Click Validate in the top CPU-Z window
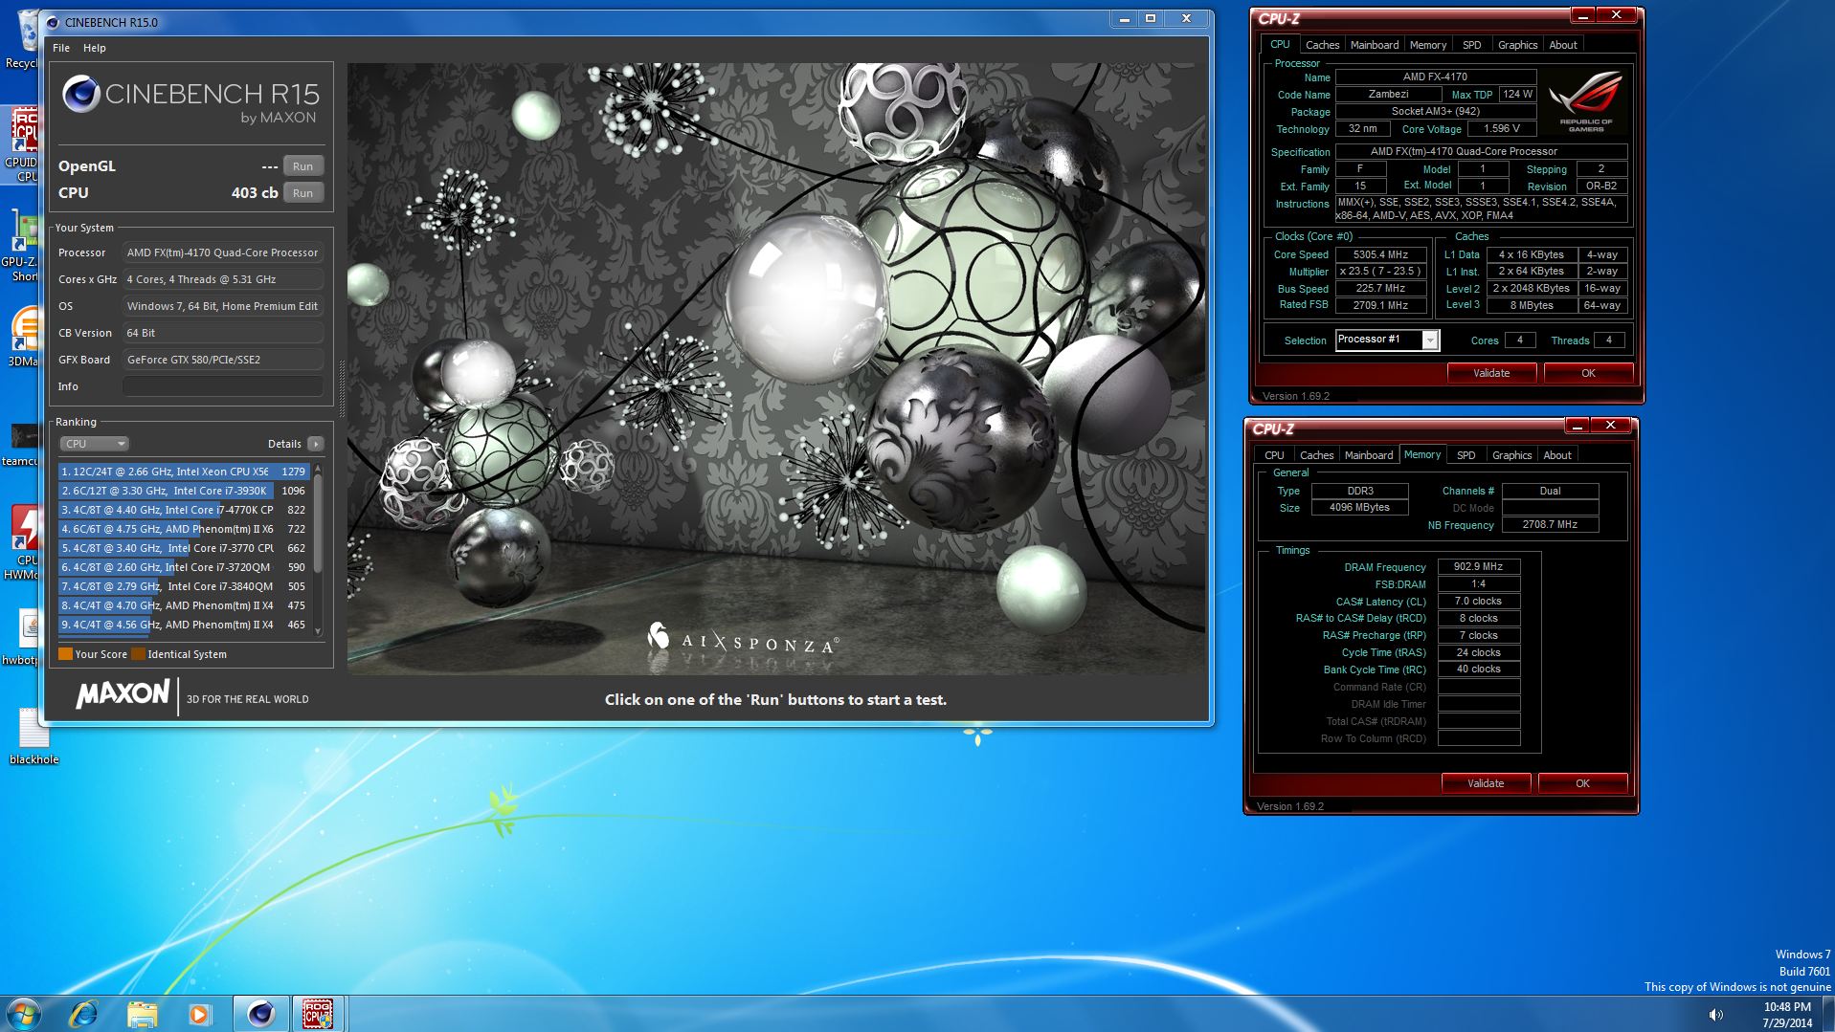 pos(1490,373)
